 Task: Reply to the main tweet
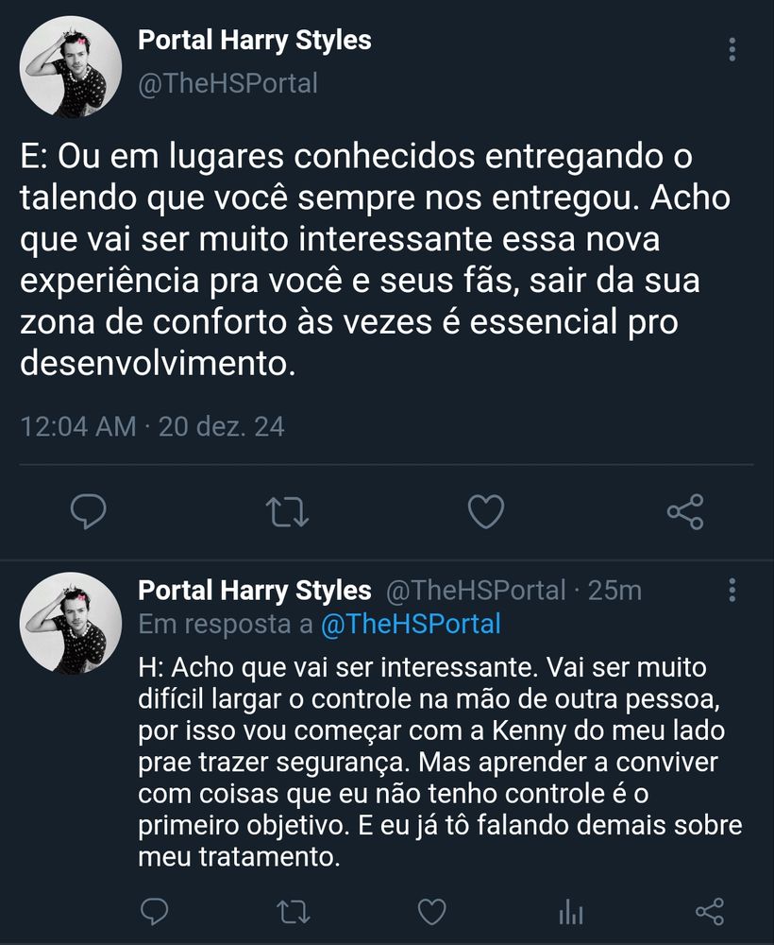(88, 512)
